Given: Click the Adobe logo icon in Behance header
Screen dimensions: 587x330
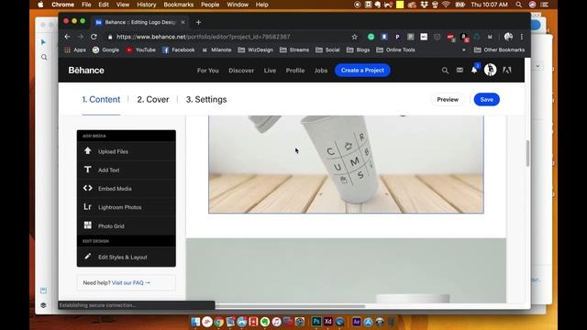Looking at the screenshot, I should [507, 70].
